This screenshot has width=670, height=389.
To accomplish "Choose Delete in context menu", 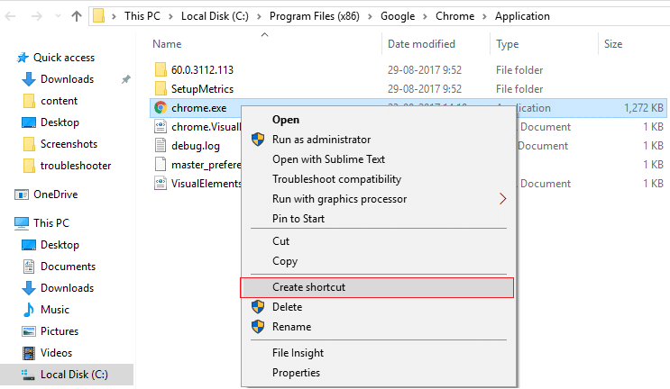I will 379,307.
